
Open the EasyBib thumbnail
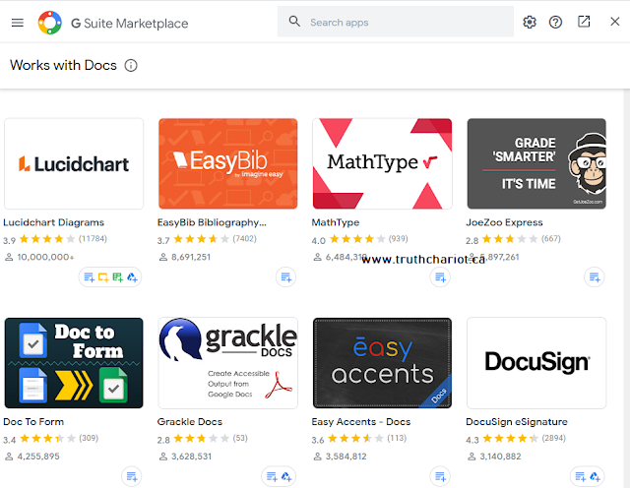click(227, 163)
